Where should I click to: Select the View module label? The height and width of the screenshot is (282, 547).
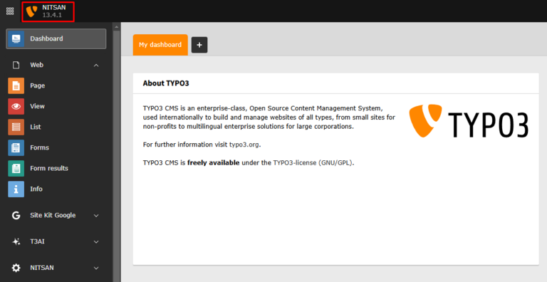pyautogui.click(x=37, y=106)
